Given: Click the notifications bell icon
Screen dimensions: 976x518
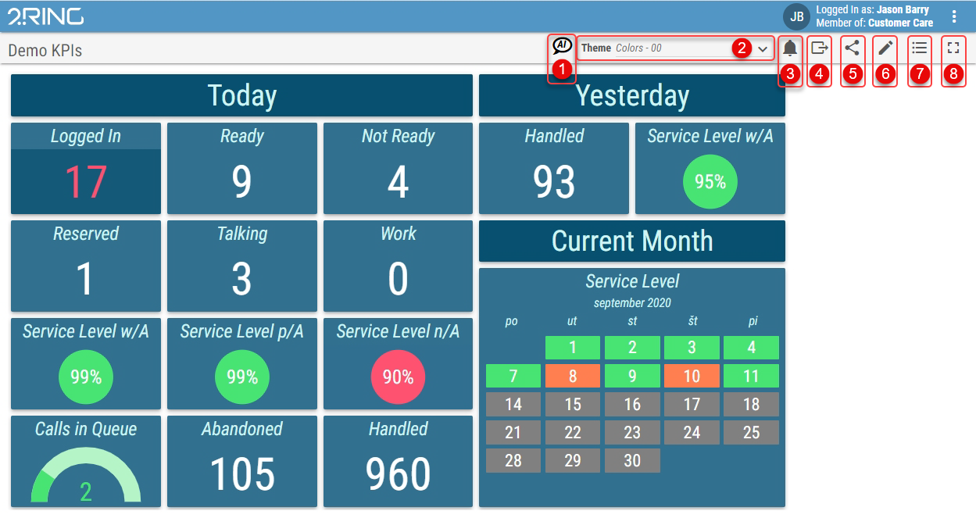Looking at the screenshot, I should tap(790, 48).
